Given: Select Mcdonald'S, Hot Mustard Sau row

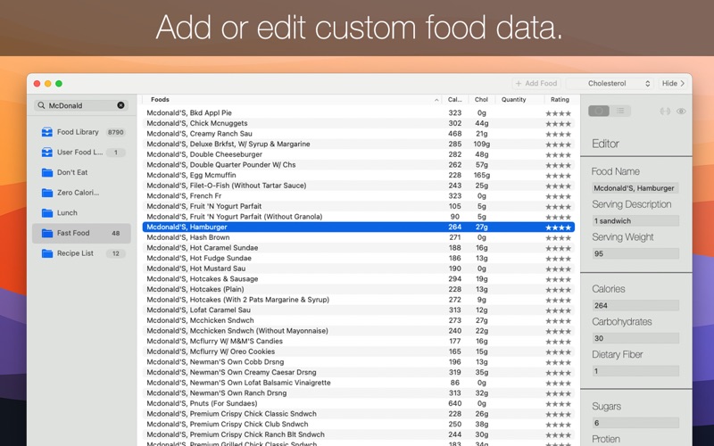Looking at the screenshot, I should [x=359, y=268].
